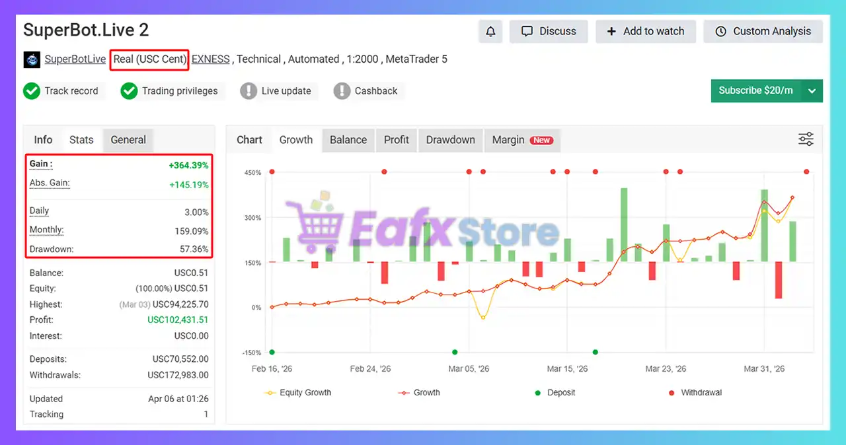Open the Balance chart tab

click(x=348, y=140)
